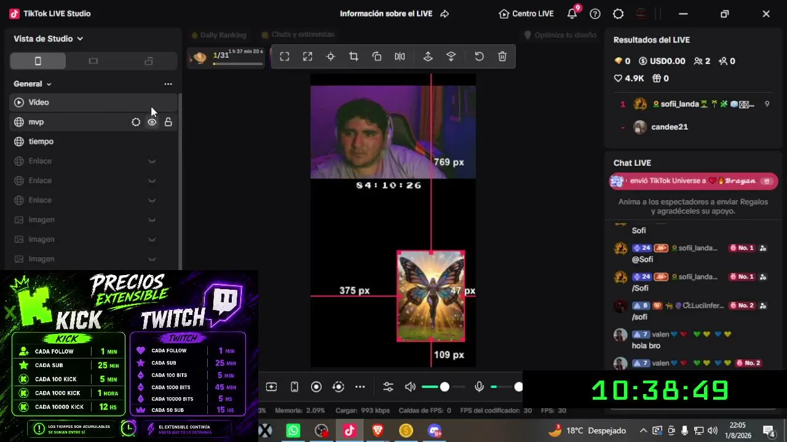Click the rotate icon in the source toolbar
The image size is (787, 442).
[x=377, y=56]
